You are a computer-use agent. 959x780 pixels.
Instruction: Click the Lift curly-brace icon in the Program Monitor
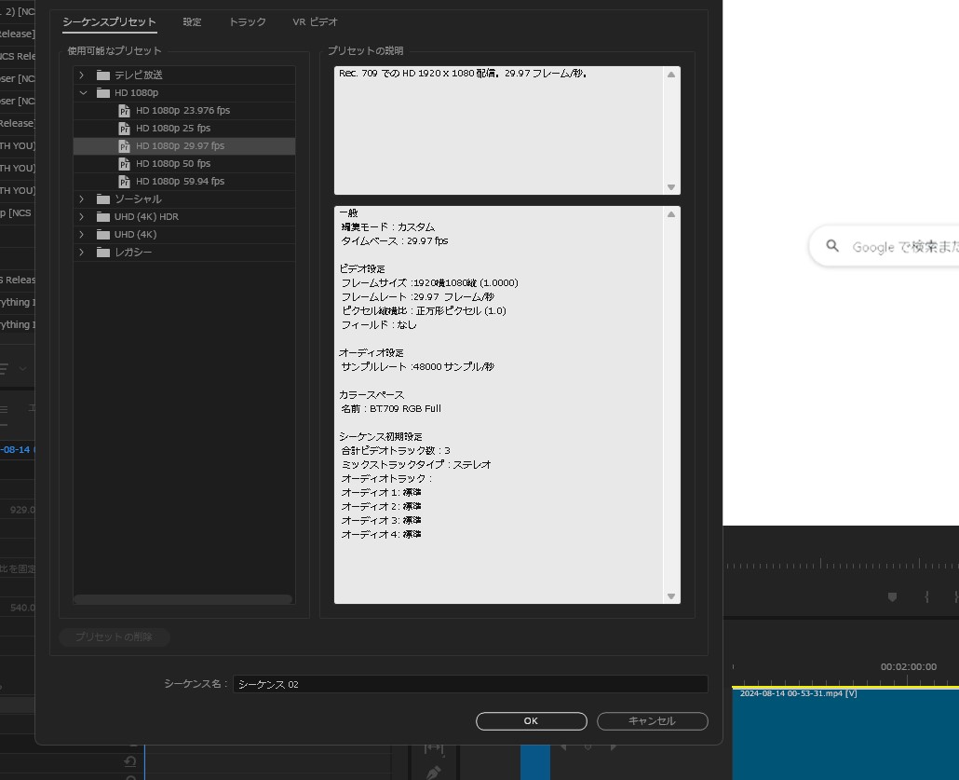click(925, 597)
